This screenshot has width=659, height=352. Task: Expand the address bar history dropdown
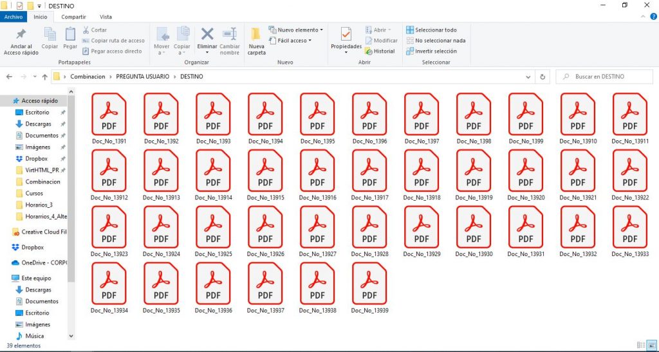(528, 77)
